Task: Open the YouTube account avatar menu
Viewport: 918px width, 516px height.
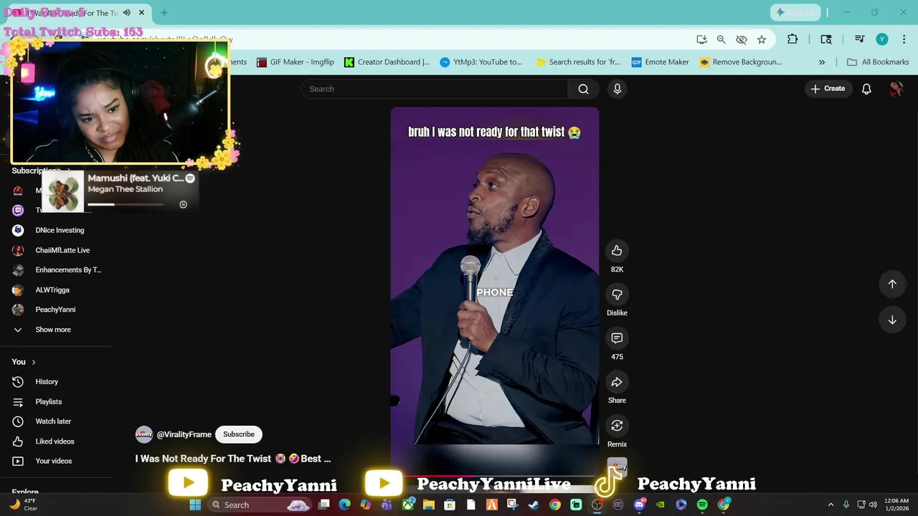Action: [896, 89]
